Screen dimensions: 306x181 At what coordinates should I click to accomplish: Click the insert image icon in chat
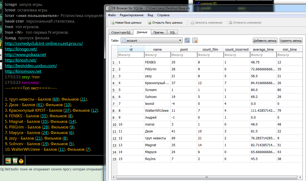pos(8,161)
